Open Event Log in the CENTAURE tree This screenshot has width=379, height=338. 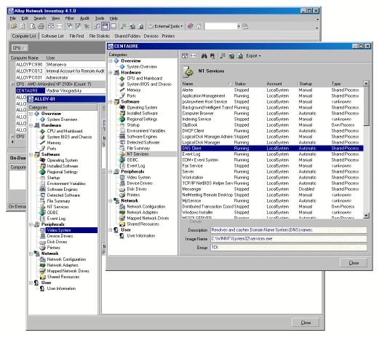136,166
